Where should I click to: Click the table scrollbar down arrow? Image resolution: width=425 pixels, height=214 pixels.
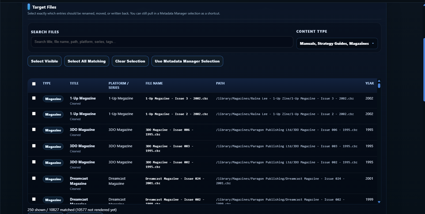coord(379,202)
